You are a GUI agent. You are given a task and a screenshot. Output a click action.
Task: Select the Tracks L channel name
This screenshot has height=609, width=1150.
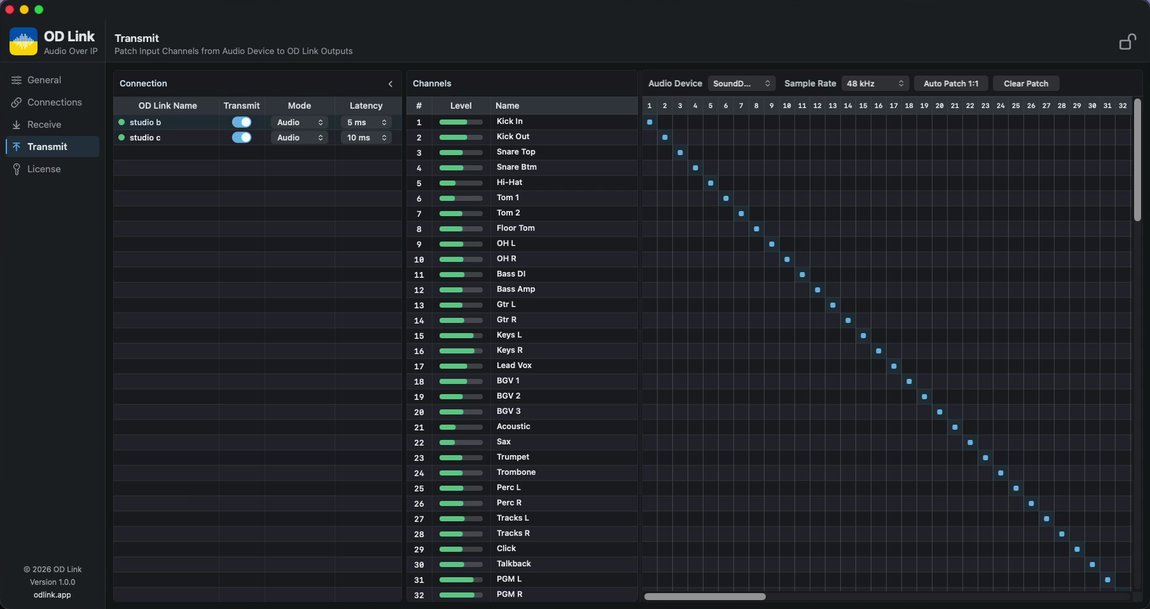(x=513, y=518)
